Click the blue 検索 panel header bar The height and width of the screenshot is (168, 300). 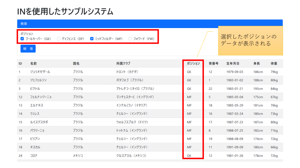coord(117,23)
